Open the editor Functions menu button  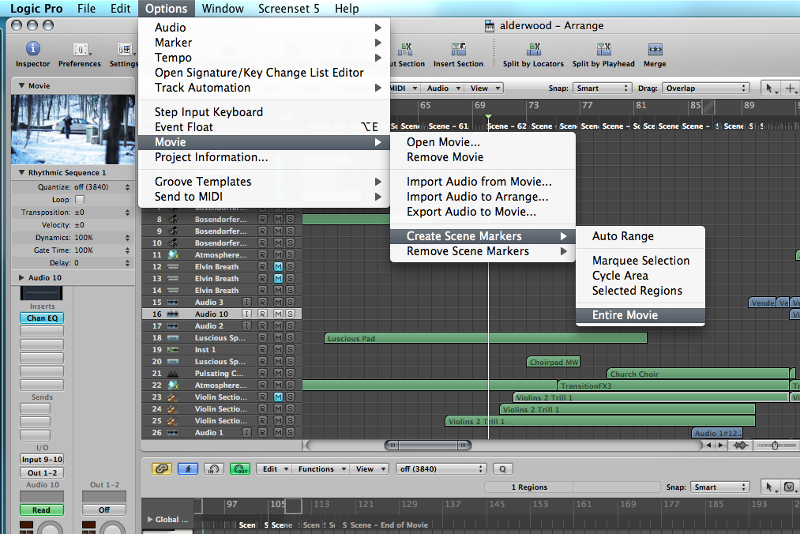coord(322,468)
